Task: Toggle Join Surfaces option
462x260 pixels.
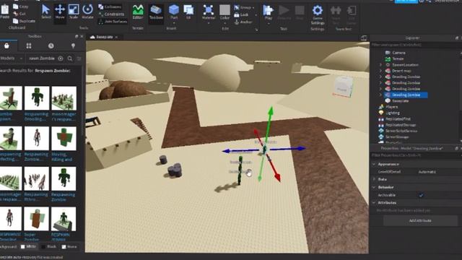Action: pos(113,21)
